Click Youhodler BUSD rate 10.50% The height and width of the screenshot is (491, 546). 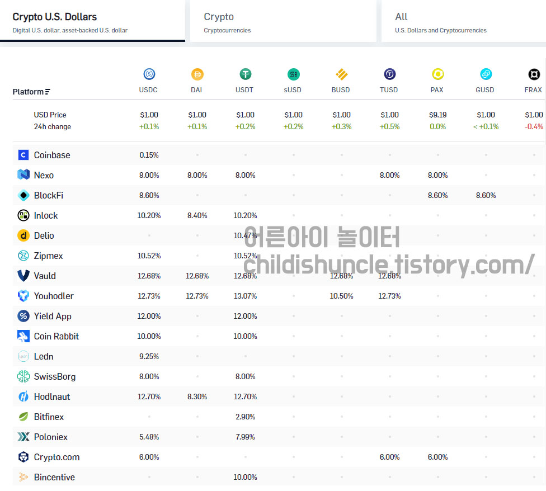[x=341, y=296]
